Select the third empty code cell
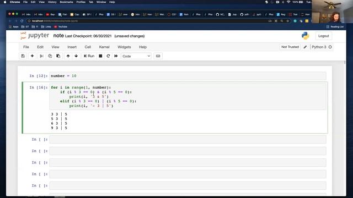The height and width of the screenshot is (198, 353). [x=188, y=163]
